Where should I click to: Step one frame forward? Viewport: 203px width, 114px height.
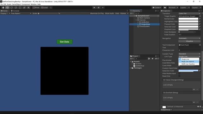click(103, 8)
